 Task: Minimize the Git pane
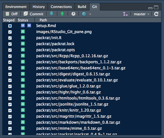(x=150, y=8)
